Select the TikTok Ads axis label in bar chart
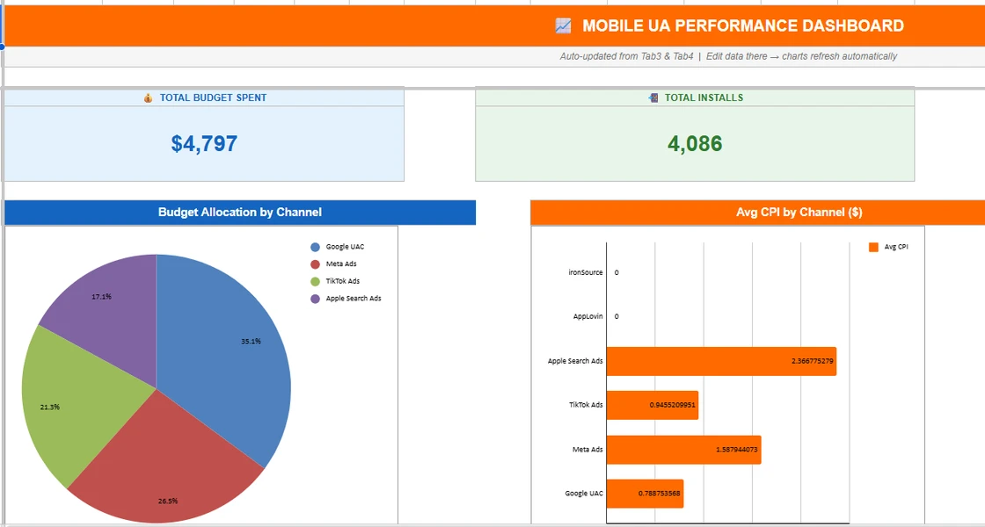The height and width of the screenshot is (527, 985). 586,405
